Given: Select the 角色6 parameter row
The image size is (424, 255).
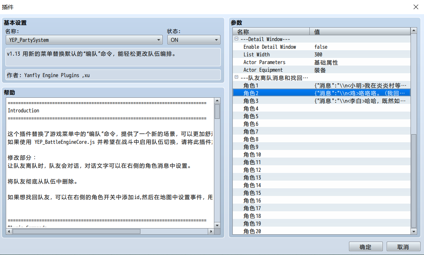Looking at the screenshot, I should pos(322,124).
